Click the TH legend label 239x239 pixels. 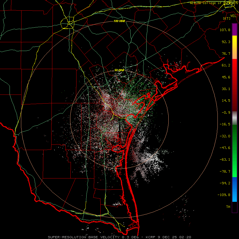pyautogui.click(x=228, y=207)
